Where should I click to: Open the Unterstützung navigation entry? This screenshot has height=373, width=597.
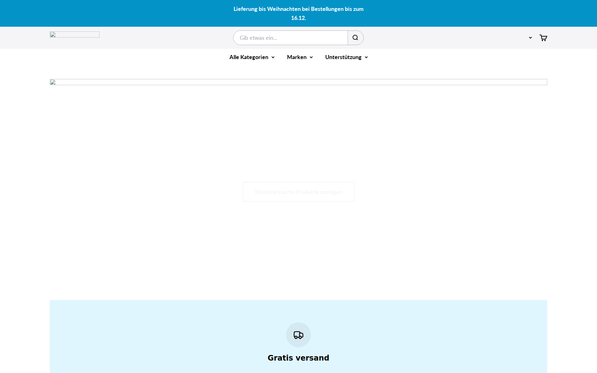tap(343, 57)
